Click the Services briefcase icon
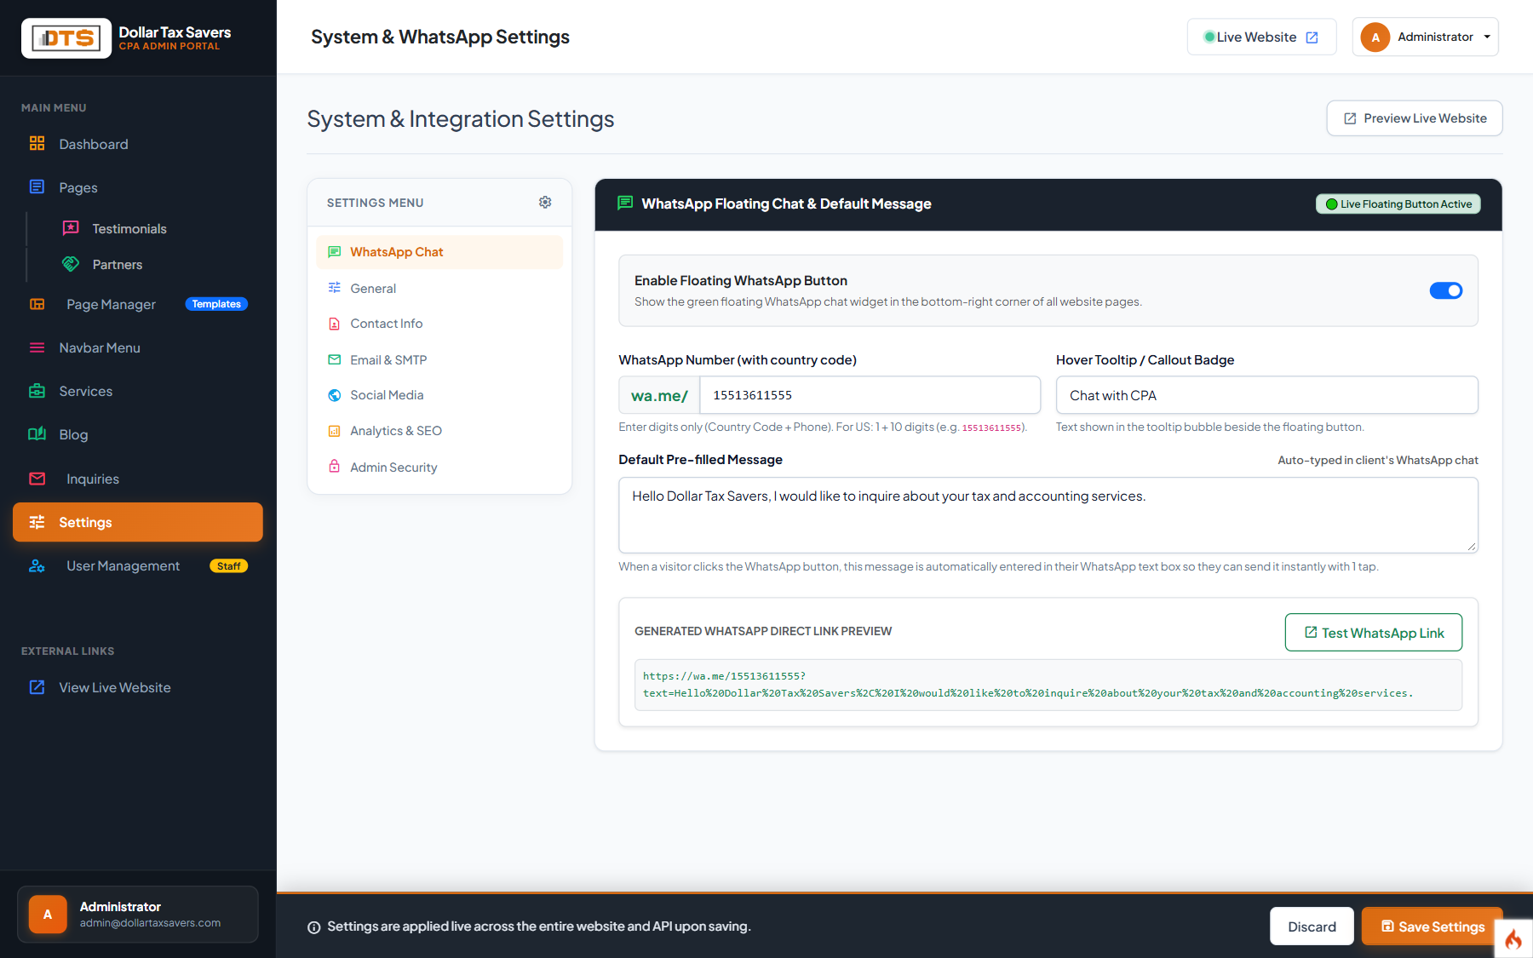The width and height of the screenshot is (1533, 958). [37, 391]
